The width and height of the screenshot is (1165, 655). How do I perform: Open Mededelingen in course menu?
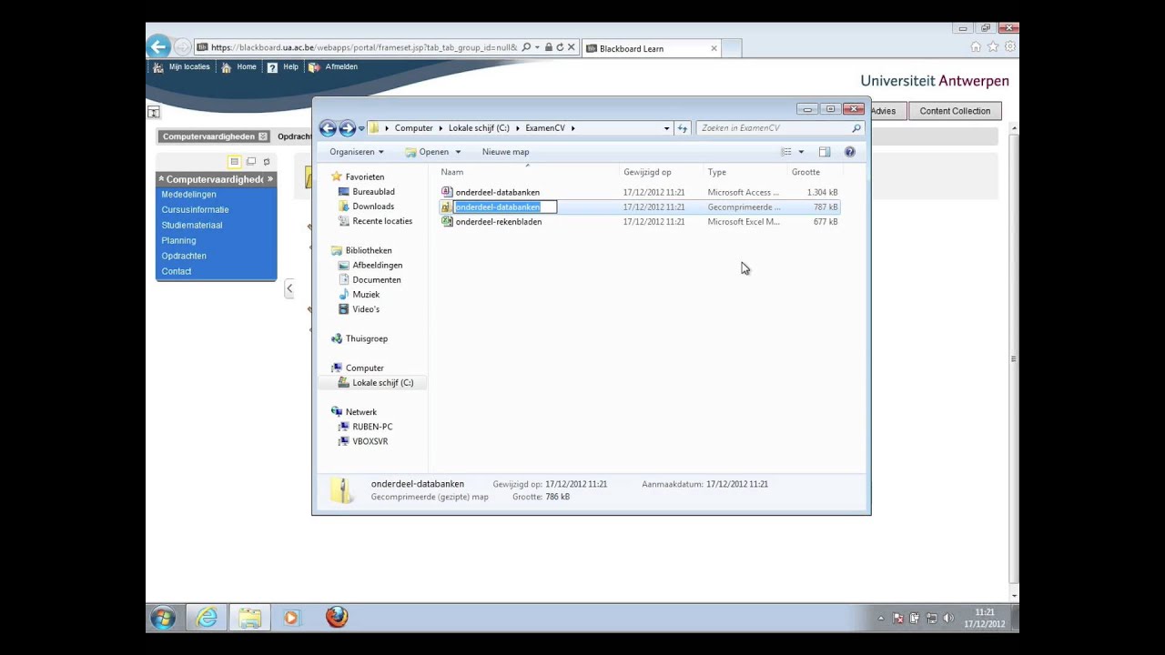[188, 194]
